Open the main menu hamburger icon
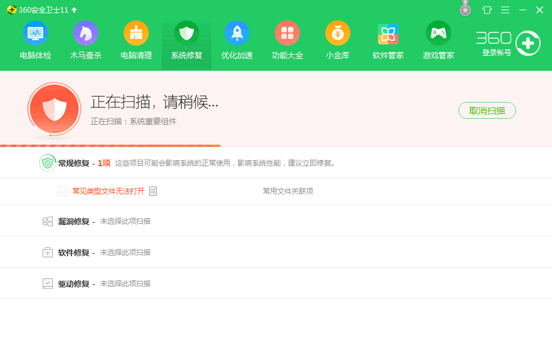This screenshot has width=552, height=348. pyautogui.click(x=505, y=10)
